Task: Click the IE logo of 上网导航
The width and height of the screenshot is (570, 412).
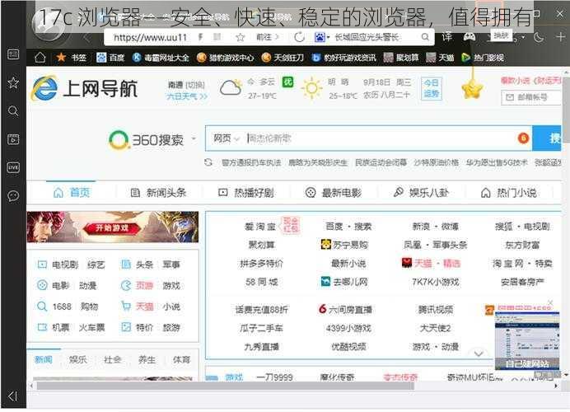Action: coord(44,88)
